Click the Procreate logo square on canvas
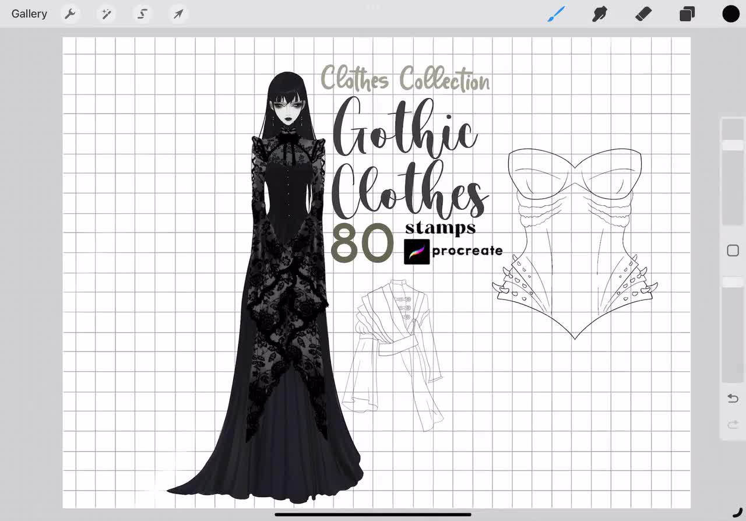 click(417, 252)
